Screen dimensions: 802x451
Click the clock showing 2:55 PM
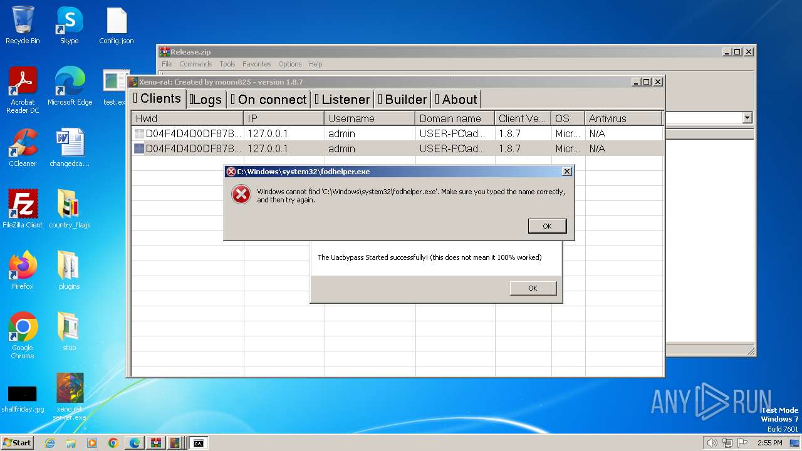point(770,443)
